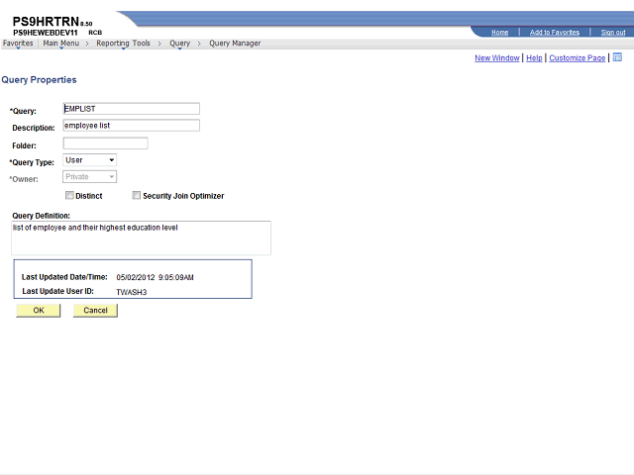Open the Query Type dropdown
The height and width of the screenshot is (475, 634).
[x=90, y=160]
